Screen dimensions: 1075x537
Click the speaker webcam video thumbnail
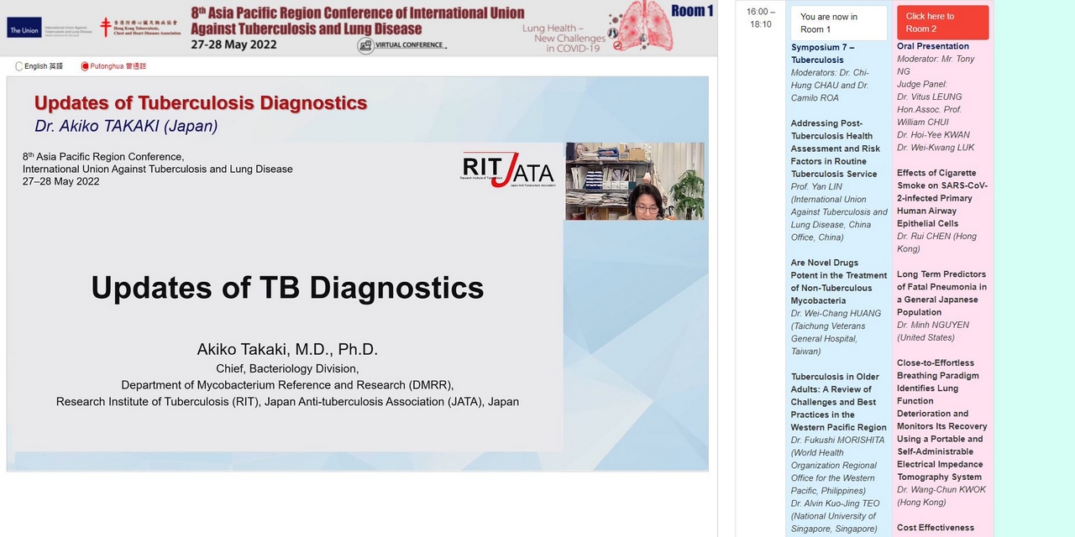[x=634, y=181]
